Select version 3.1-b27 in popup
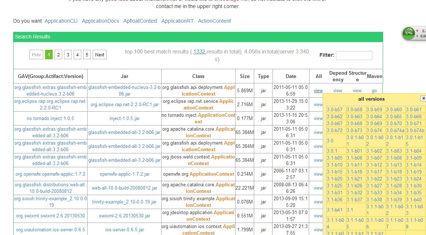 click(x=374, y=186)
